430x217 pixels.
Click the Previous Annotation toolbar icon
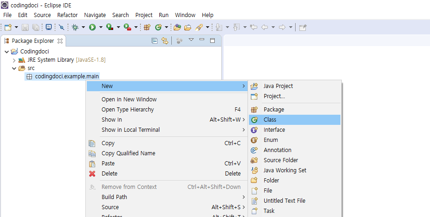(236, 27)
